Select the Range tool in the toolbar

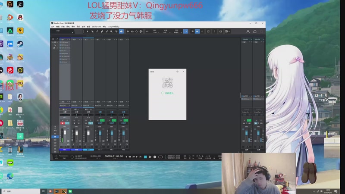(x=92, y=31)
